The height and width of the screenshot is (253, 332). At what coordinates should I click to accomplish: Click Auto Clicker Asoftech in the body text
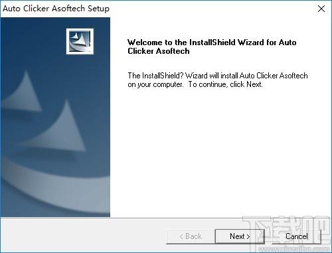point(274,76)
